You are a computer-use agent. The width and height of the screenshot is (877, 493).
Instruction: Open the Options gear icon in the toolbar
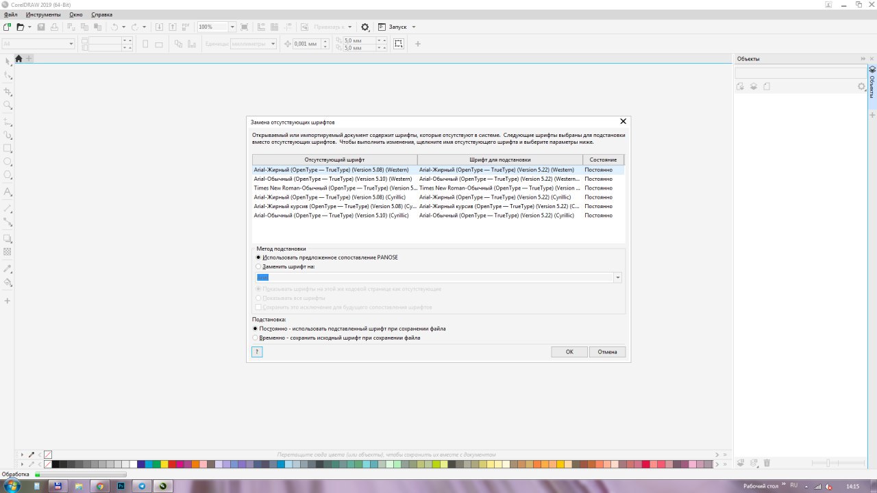[365, 27]
